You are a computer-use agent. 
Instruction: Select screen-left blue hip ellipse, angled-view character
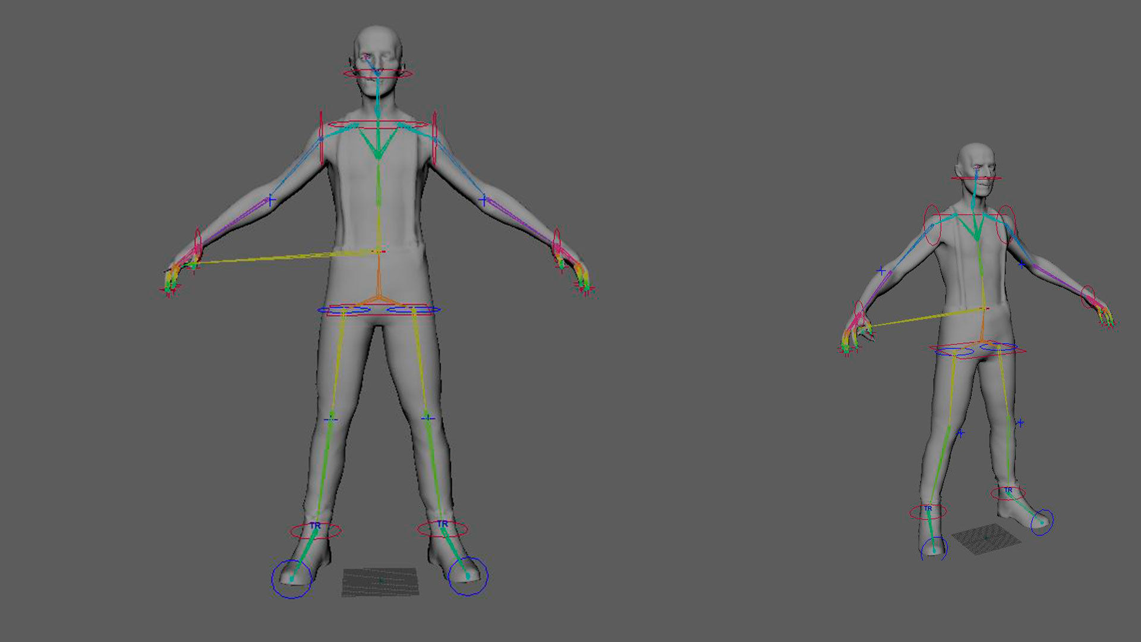[954, 352]
